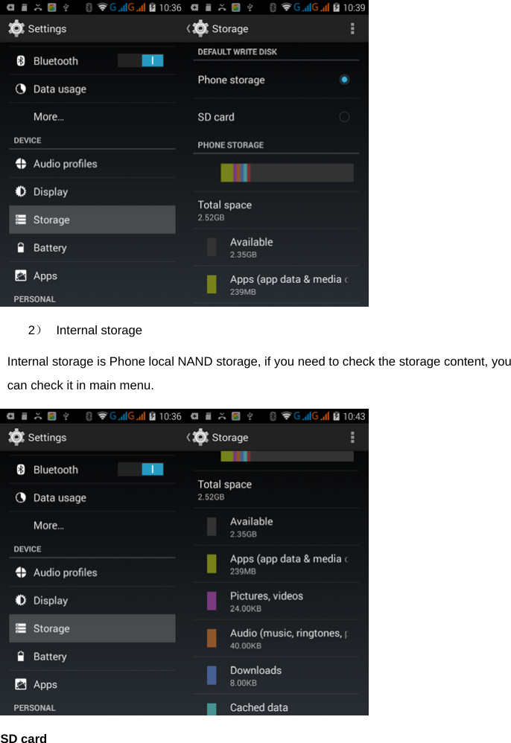
Task: Open the three-dot menu in second Storage panel
Action: click(x=352, y=437)
